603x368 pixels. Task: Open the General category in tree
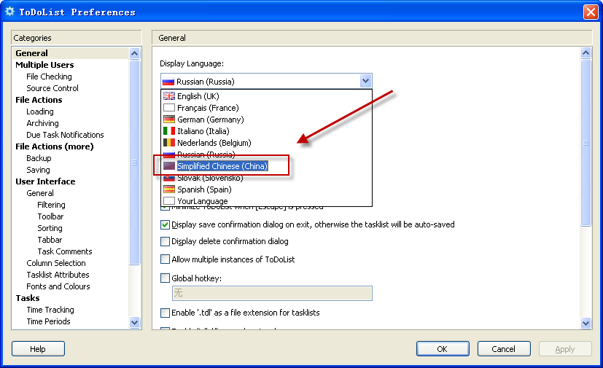(x=31, y=53)
